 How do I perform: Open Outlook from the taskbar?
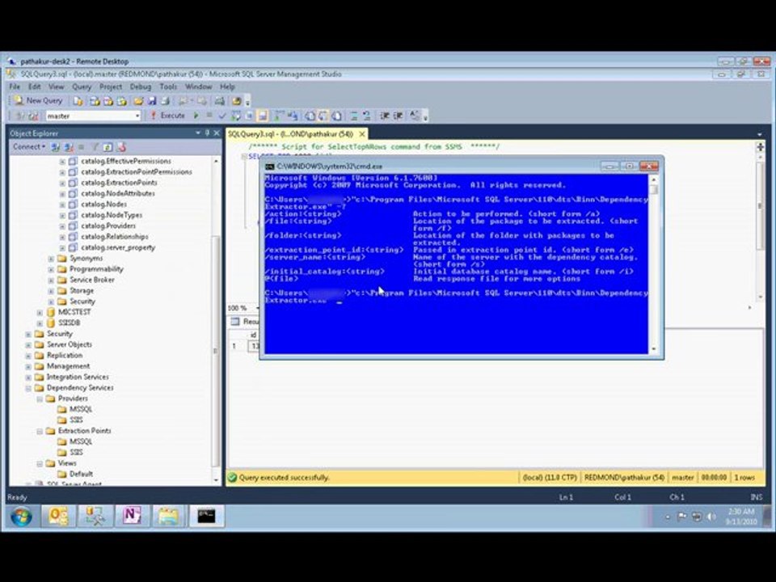(58, 517)
